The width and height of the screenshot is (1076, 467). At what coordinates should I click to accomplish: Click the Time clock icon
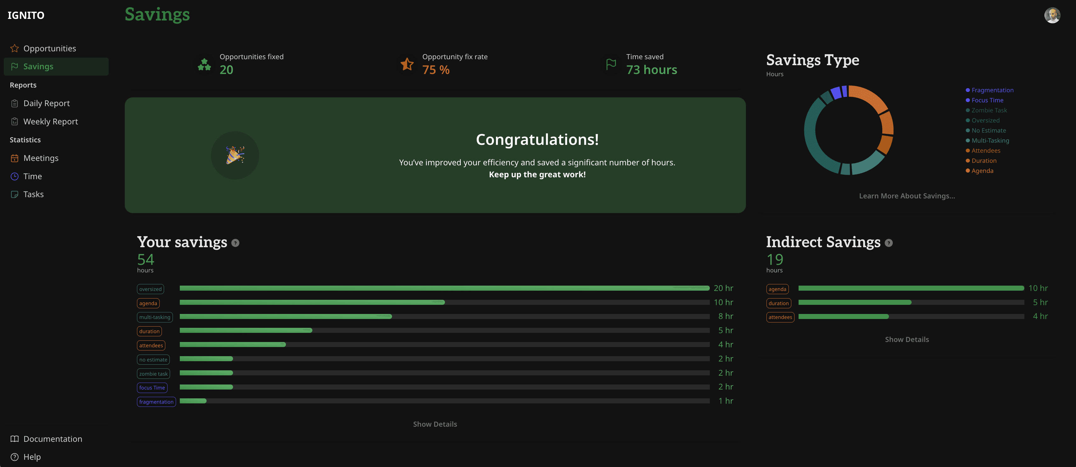(14, 176)
